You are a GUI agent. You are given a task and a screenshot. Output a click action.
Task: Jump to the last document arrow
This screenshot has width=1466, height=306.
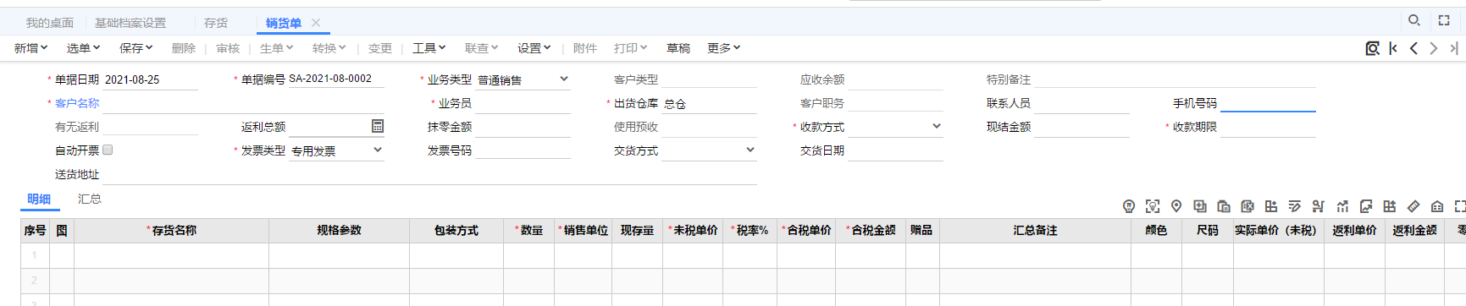1454,48
